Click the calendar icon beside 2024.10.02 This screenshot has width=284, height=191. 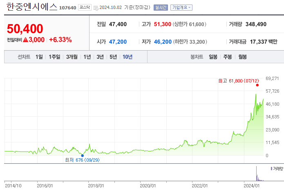point(96,8)
